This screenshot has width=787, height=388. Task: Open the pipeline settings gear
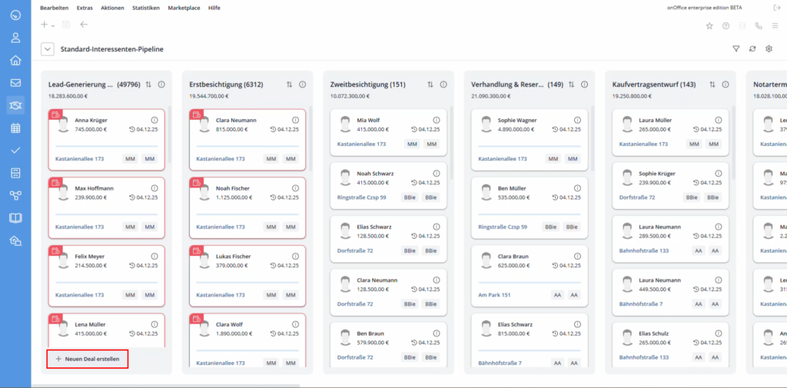(x=769, y=48)
